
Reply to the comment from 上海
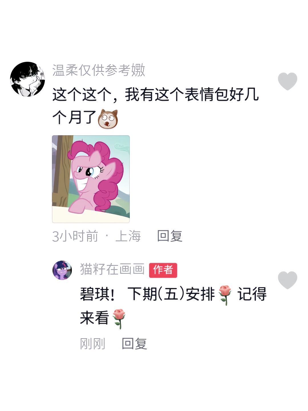[170, 236]
